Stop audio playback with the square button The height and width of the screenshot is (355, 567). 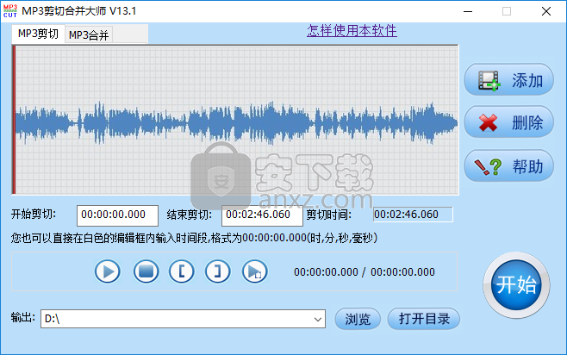click(146, 271)
